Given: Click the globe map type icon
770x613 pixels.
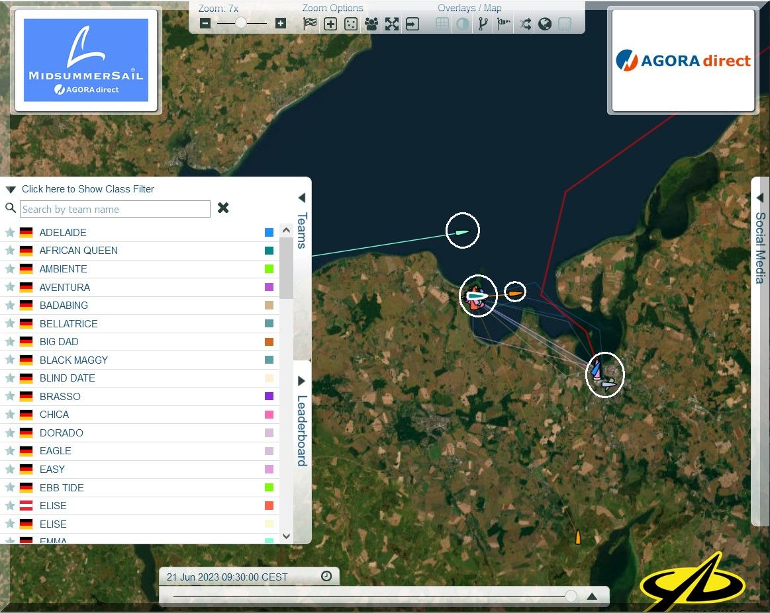Looking at the screenshot, I should click(x=545, y=24).
